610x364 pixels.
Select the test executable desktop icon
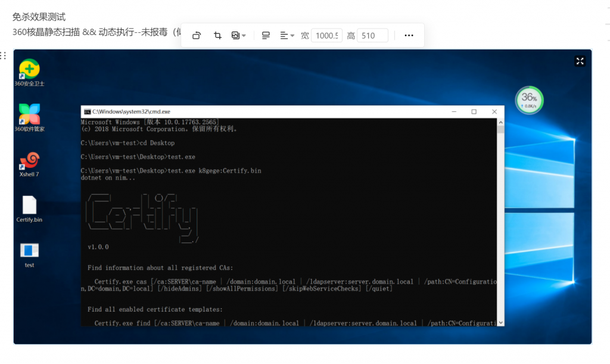click(x=29, y=255)
